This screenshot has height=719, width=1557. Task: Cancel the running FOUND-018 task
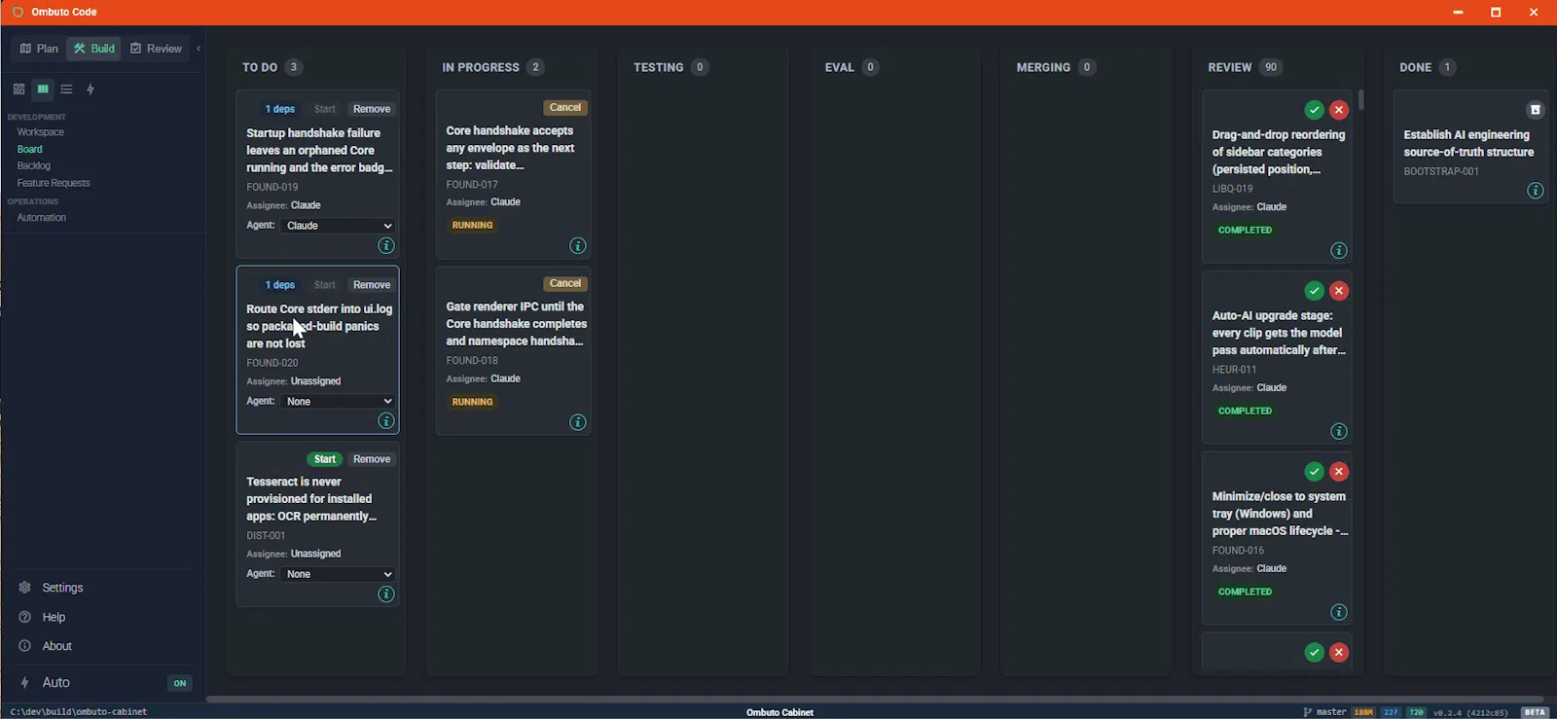(x=565, y=284)
